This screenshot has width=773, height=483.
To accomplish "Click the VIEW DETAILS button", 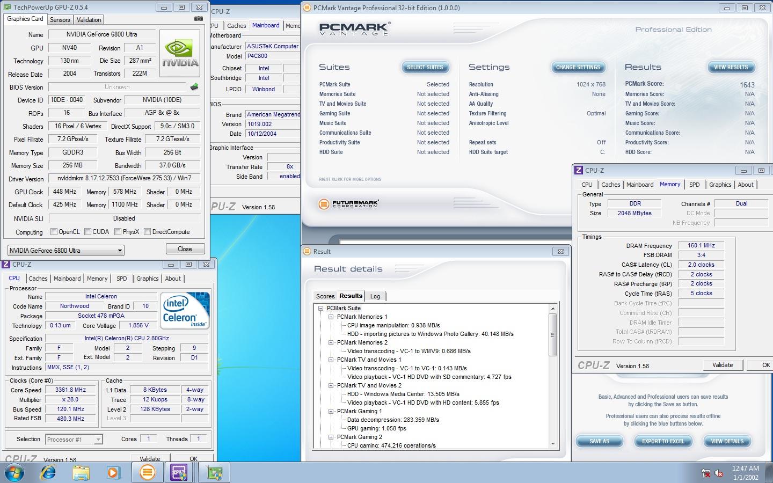I will point(727,441).
